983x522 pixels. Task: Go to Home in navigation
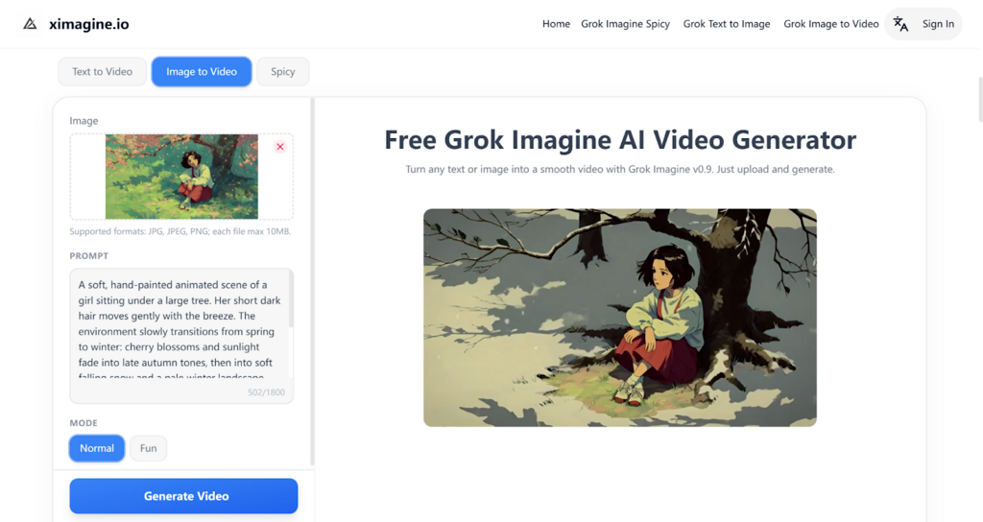pos(556,24)
